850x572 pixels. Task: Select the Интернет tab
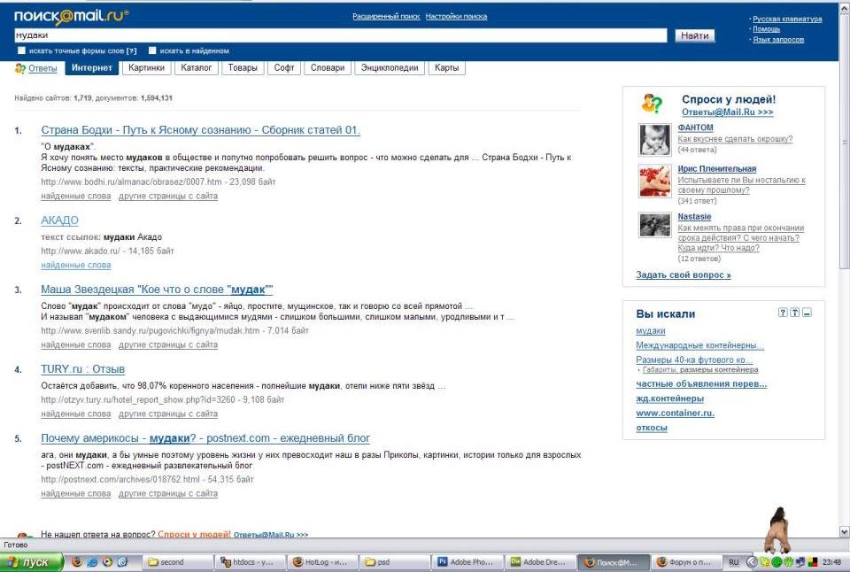(x=91, y=68)
